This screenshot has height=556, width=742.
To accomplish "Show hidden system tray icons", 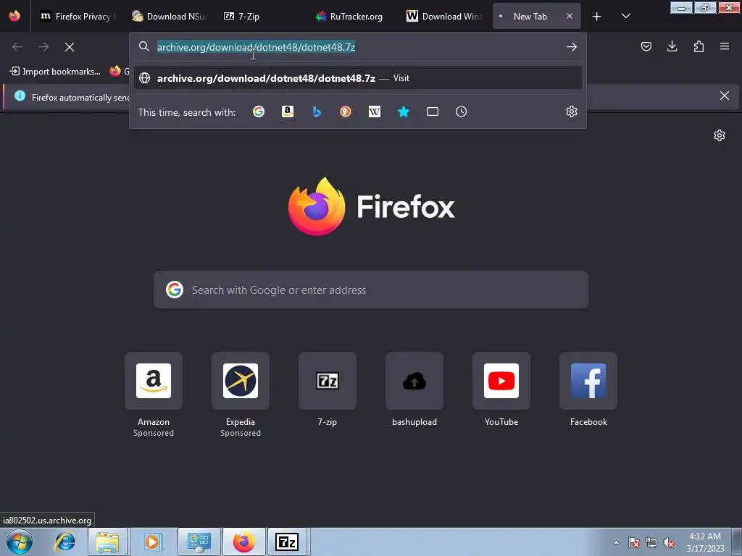I will click(616, 542).
